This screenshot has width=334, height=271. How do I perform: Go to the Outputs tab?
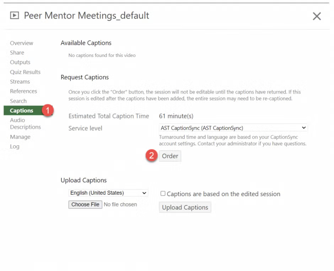point(20,62)
